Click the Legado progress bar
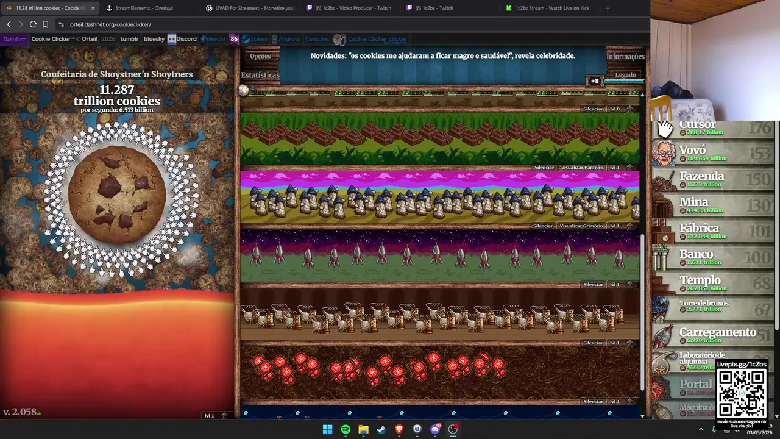Screen dimensions: 780x439 [x=625, y=81]
